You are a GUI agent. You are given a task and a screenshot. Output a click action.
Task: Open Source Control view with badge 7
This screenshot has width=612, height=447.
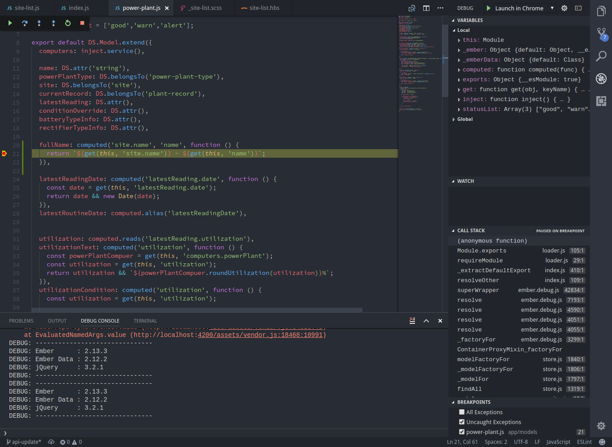pos(601,34)
